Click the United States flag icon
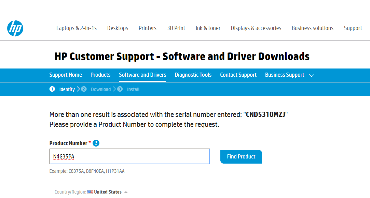370x198 pixels. [x=90, y=192]
